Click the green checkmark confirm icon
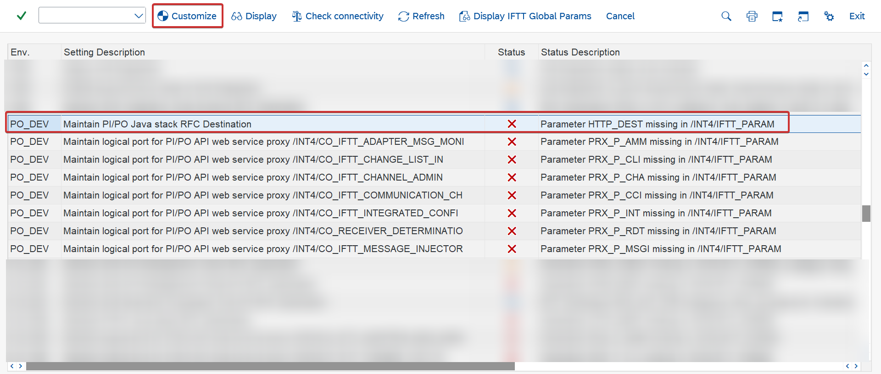 point(21,16)
